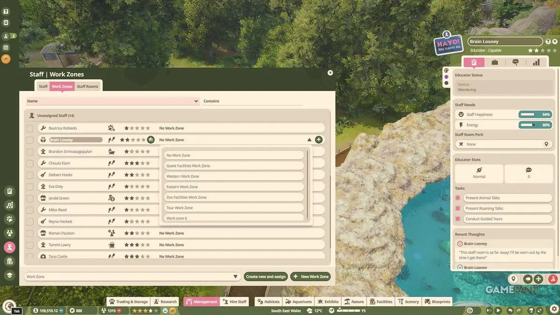Pick the purple color swatch
The image size is (560, 315).
[446, 77]
